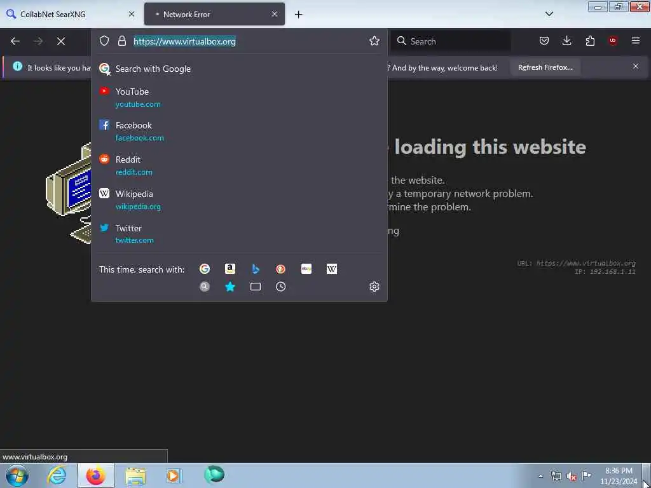Screen dimensions: 651x488
Task: Open the teal round taskbar app
Action: tap(214, 475)
